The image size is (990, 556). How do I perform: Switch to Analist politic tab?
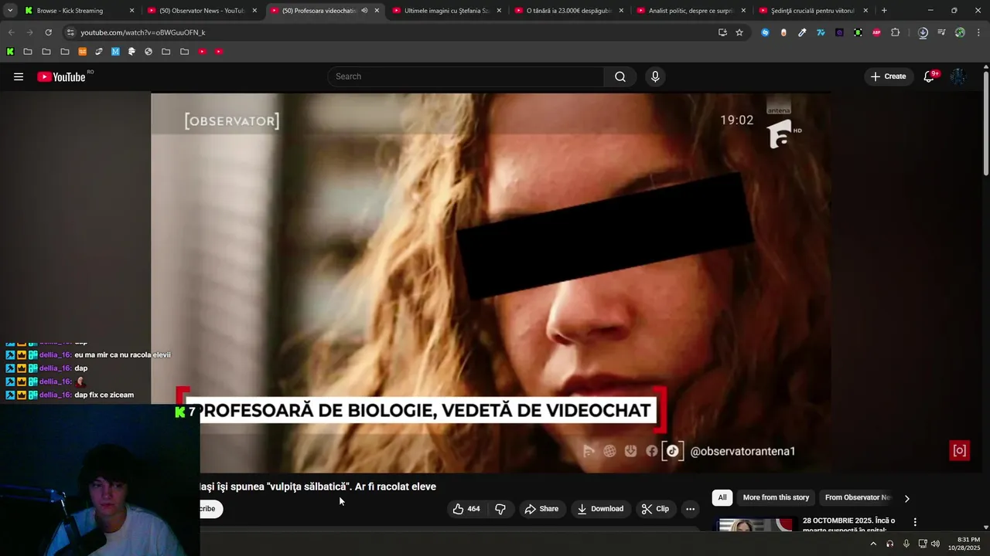point(691,11)
